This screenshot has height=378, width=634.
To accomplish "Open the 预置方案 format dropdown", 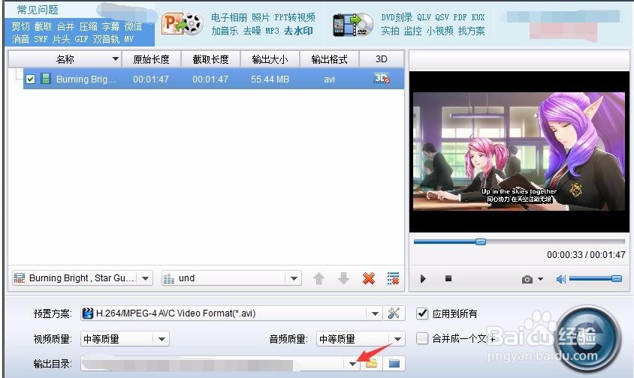I will [375, 313].
